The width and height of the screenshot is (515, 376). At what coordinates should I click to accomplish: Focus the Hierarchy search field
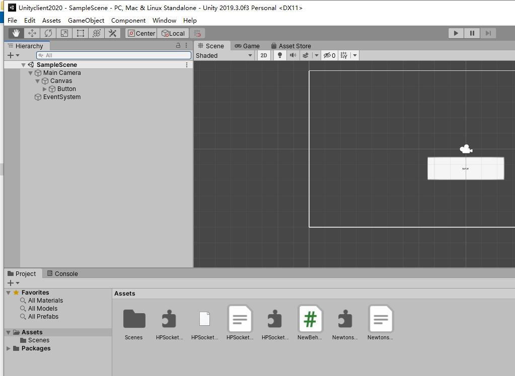[x=114, y=55]
